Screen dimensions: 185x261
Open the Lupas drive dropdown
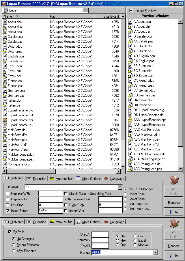coord(85,10)
